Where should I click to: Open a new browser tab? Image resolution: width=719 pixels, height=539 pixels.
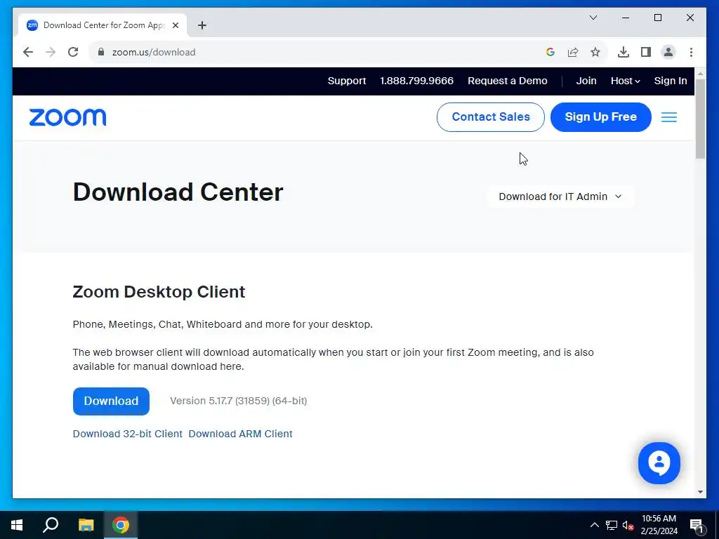[202, 25]
